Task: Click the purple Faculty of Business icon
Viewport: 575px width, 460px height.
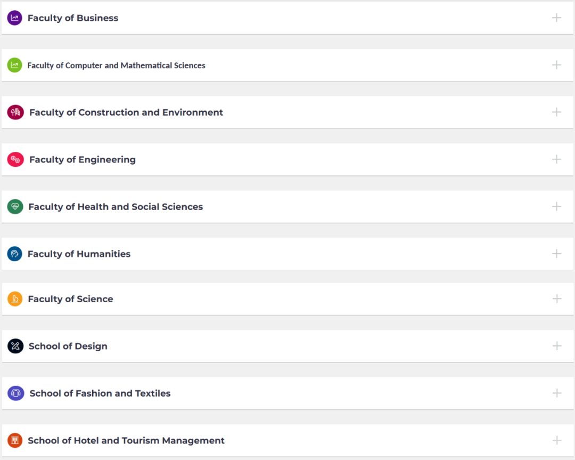Action: [15, 18]
